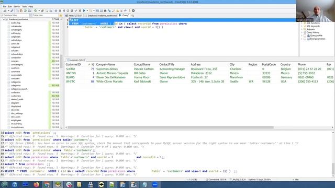The height and width of the screenshot is (188, 335).
Task: Expand the SQL keywords node
Action: (302, 26)
